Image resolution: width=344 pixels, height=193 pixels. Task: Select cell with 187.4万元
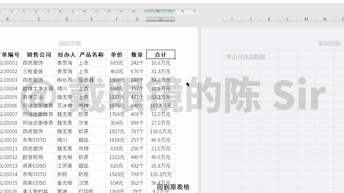pyautogui.click(x=161, y=106)
